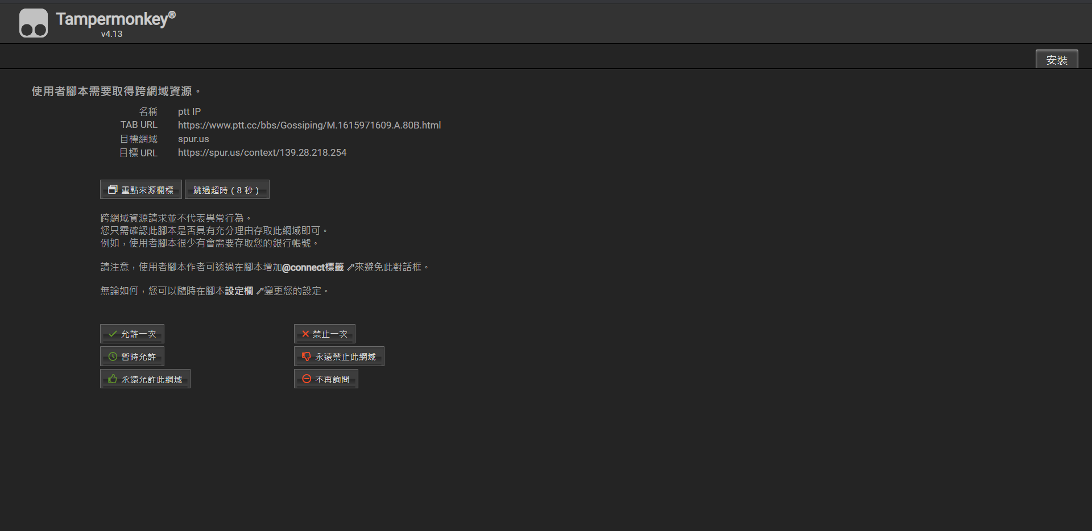Allow once with the green checkmark button
Viewport: 1092px width, 531px height.
click(x=132, y=334)
